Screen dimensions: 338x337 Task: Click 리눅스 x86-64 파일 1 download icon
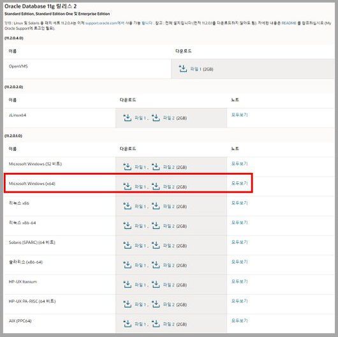[127, 226]
